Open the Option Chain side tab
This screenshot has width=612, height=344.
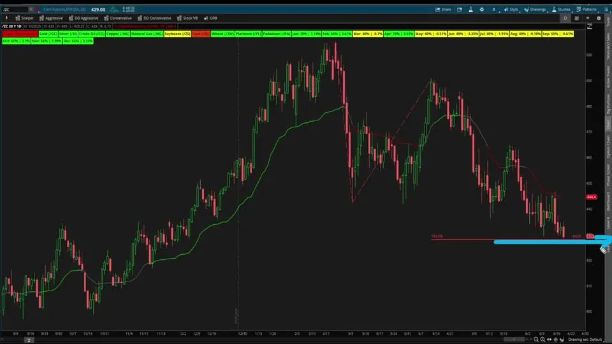(x=608, y=147)
